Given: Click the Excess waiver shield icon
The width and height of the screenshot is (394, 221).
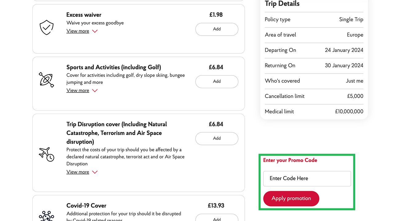Looking at the screenshot, I should 46,27.
